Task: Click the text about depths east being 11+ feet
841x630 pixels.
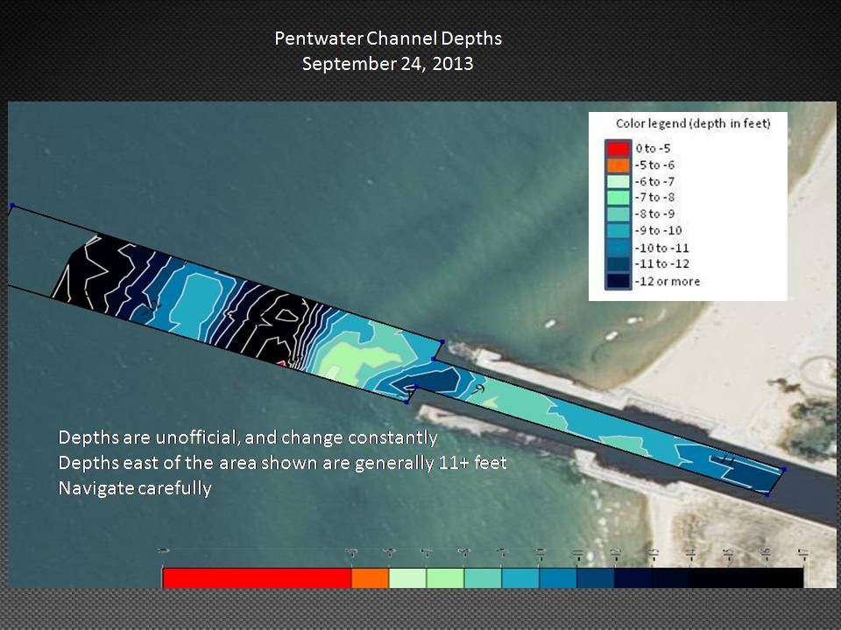Action: pos(282,463)
